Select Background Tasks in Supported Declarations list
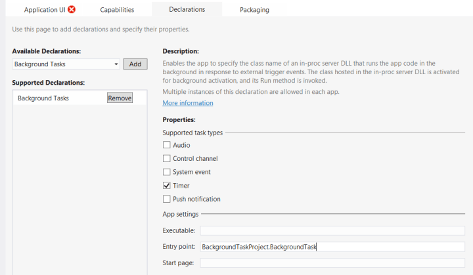Viewport: 473px width, 275px height. [x=43, y=98]
